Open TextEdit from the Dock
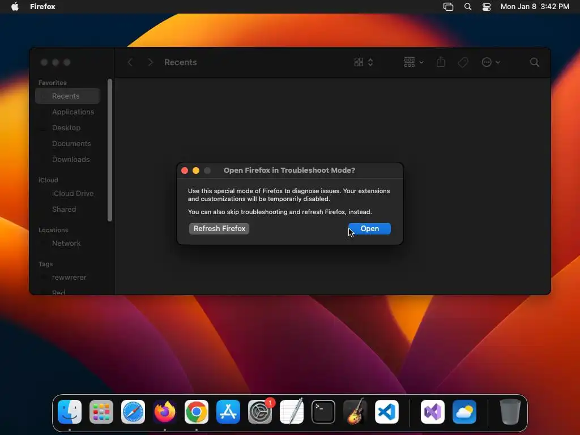This screenshot has height=435, width=580. (x=292, y=412)
